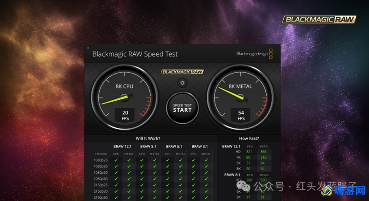Select the 2160p25 format row label

[101, 185]
